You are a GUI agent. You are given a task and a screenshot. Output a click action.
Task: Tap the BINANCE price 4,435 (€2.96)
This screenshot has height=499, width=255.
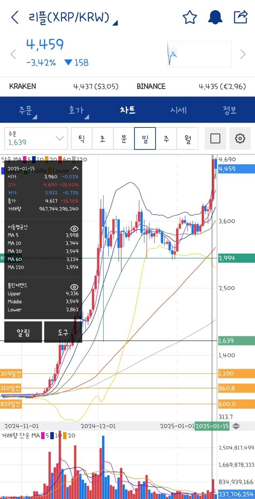(222, 87)
